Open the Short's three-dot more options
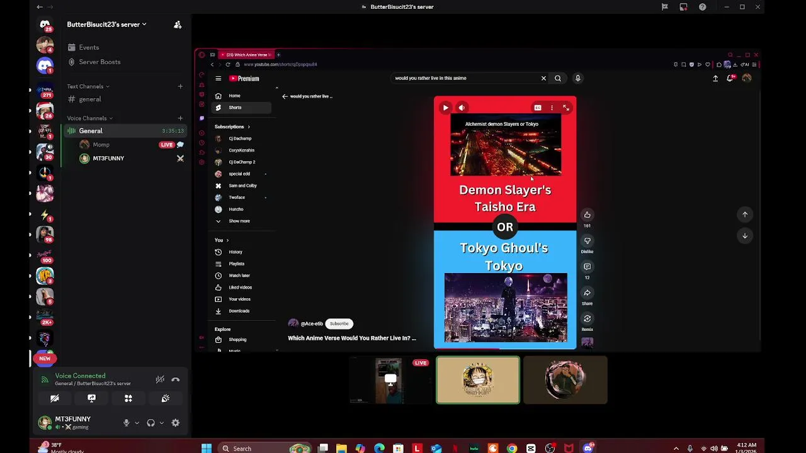Viewport: 806px width, 453px height. coord(552,108)
